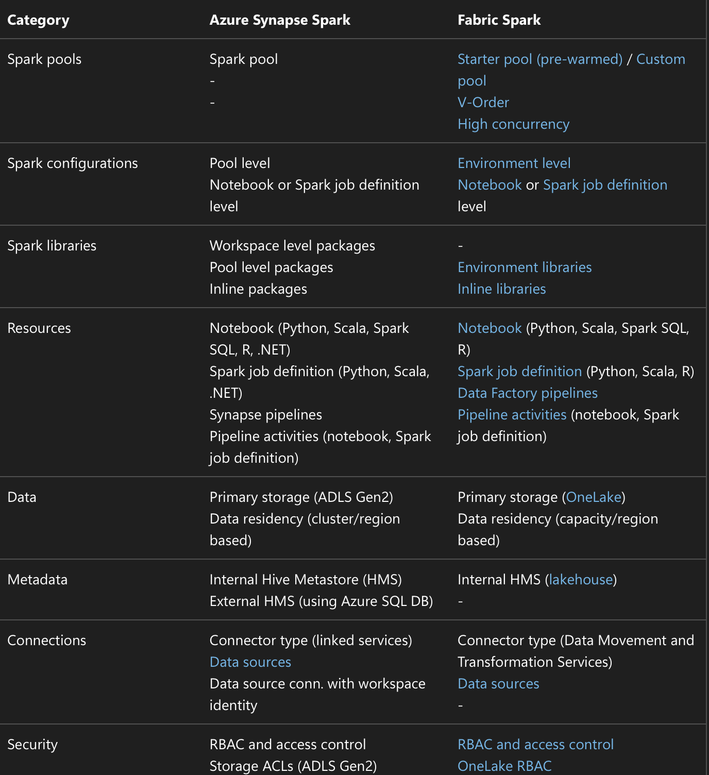This screenshot has height=775, width=709.
Task: Open the Inline libraries link
Action: [x=501, y=289]
